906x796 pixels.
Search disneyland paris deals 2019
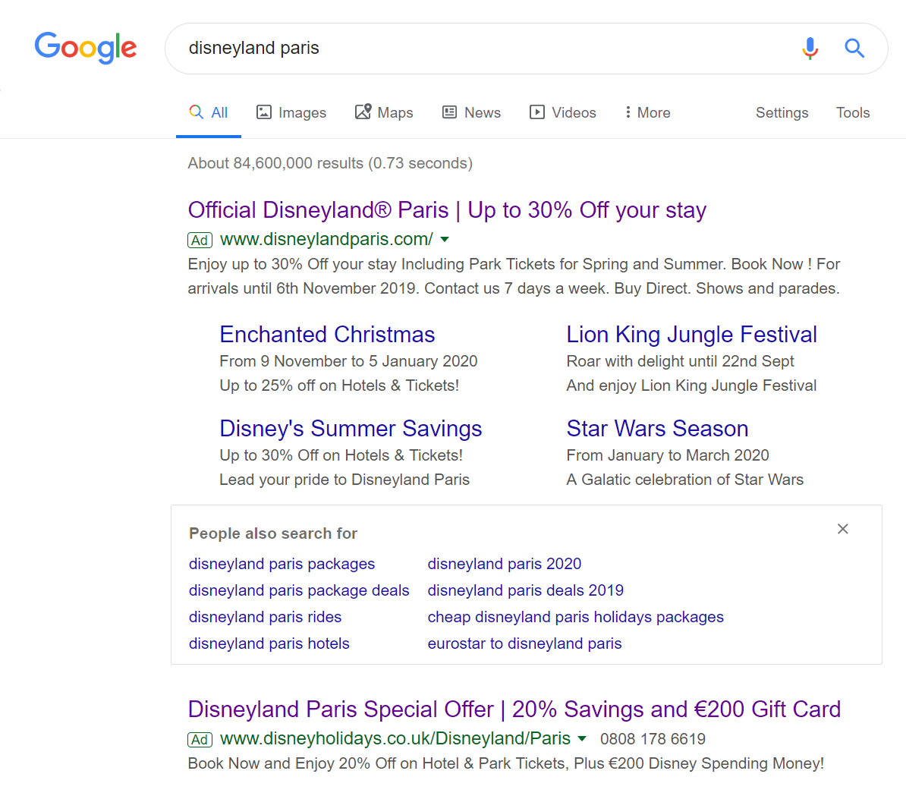(526, 590)
